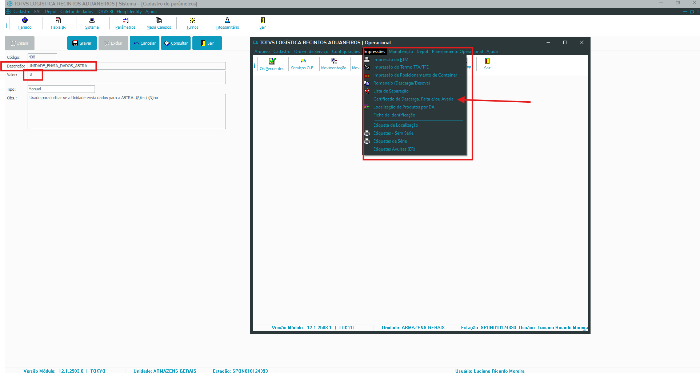700x373 pixels.
Task: Click the Inserir button
Action: click(20, 43)
